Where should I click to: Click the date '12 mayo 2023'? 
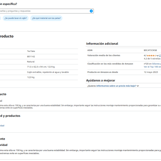coord(151,72)
